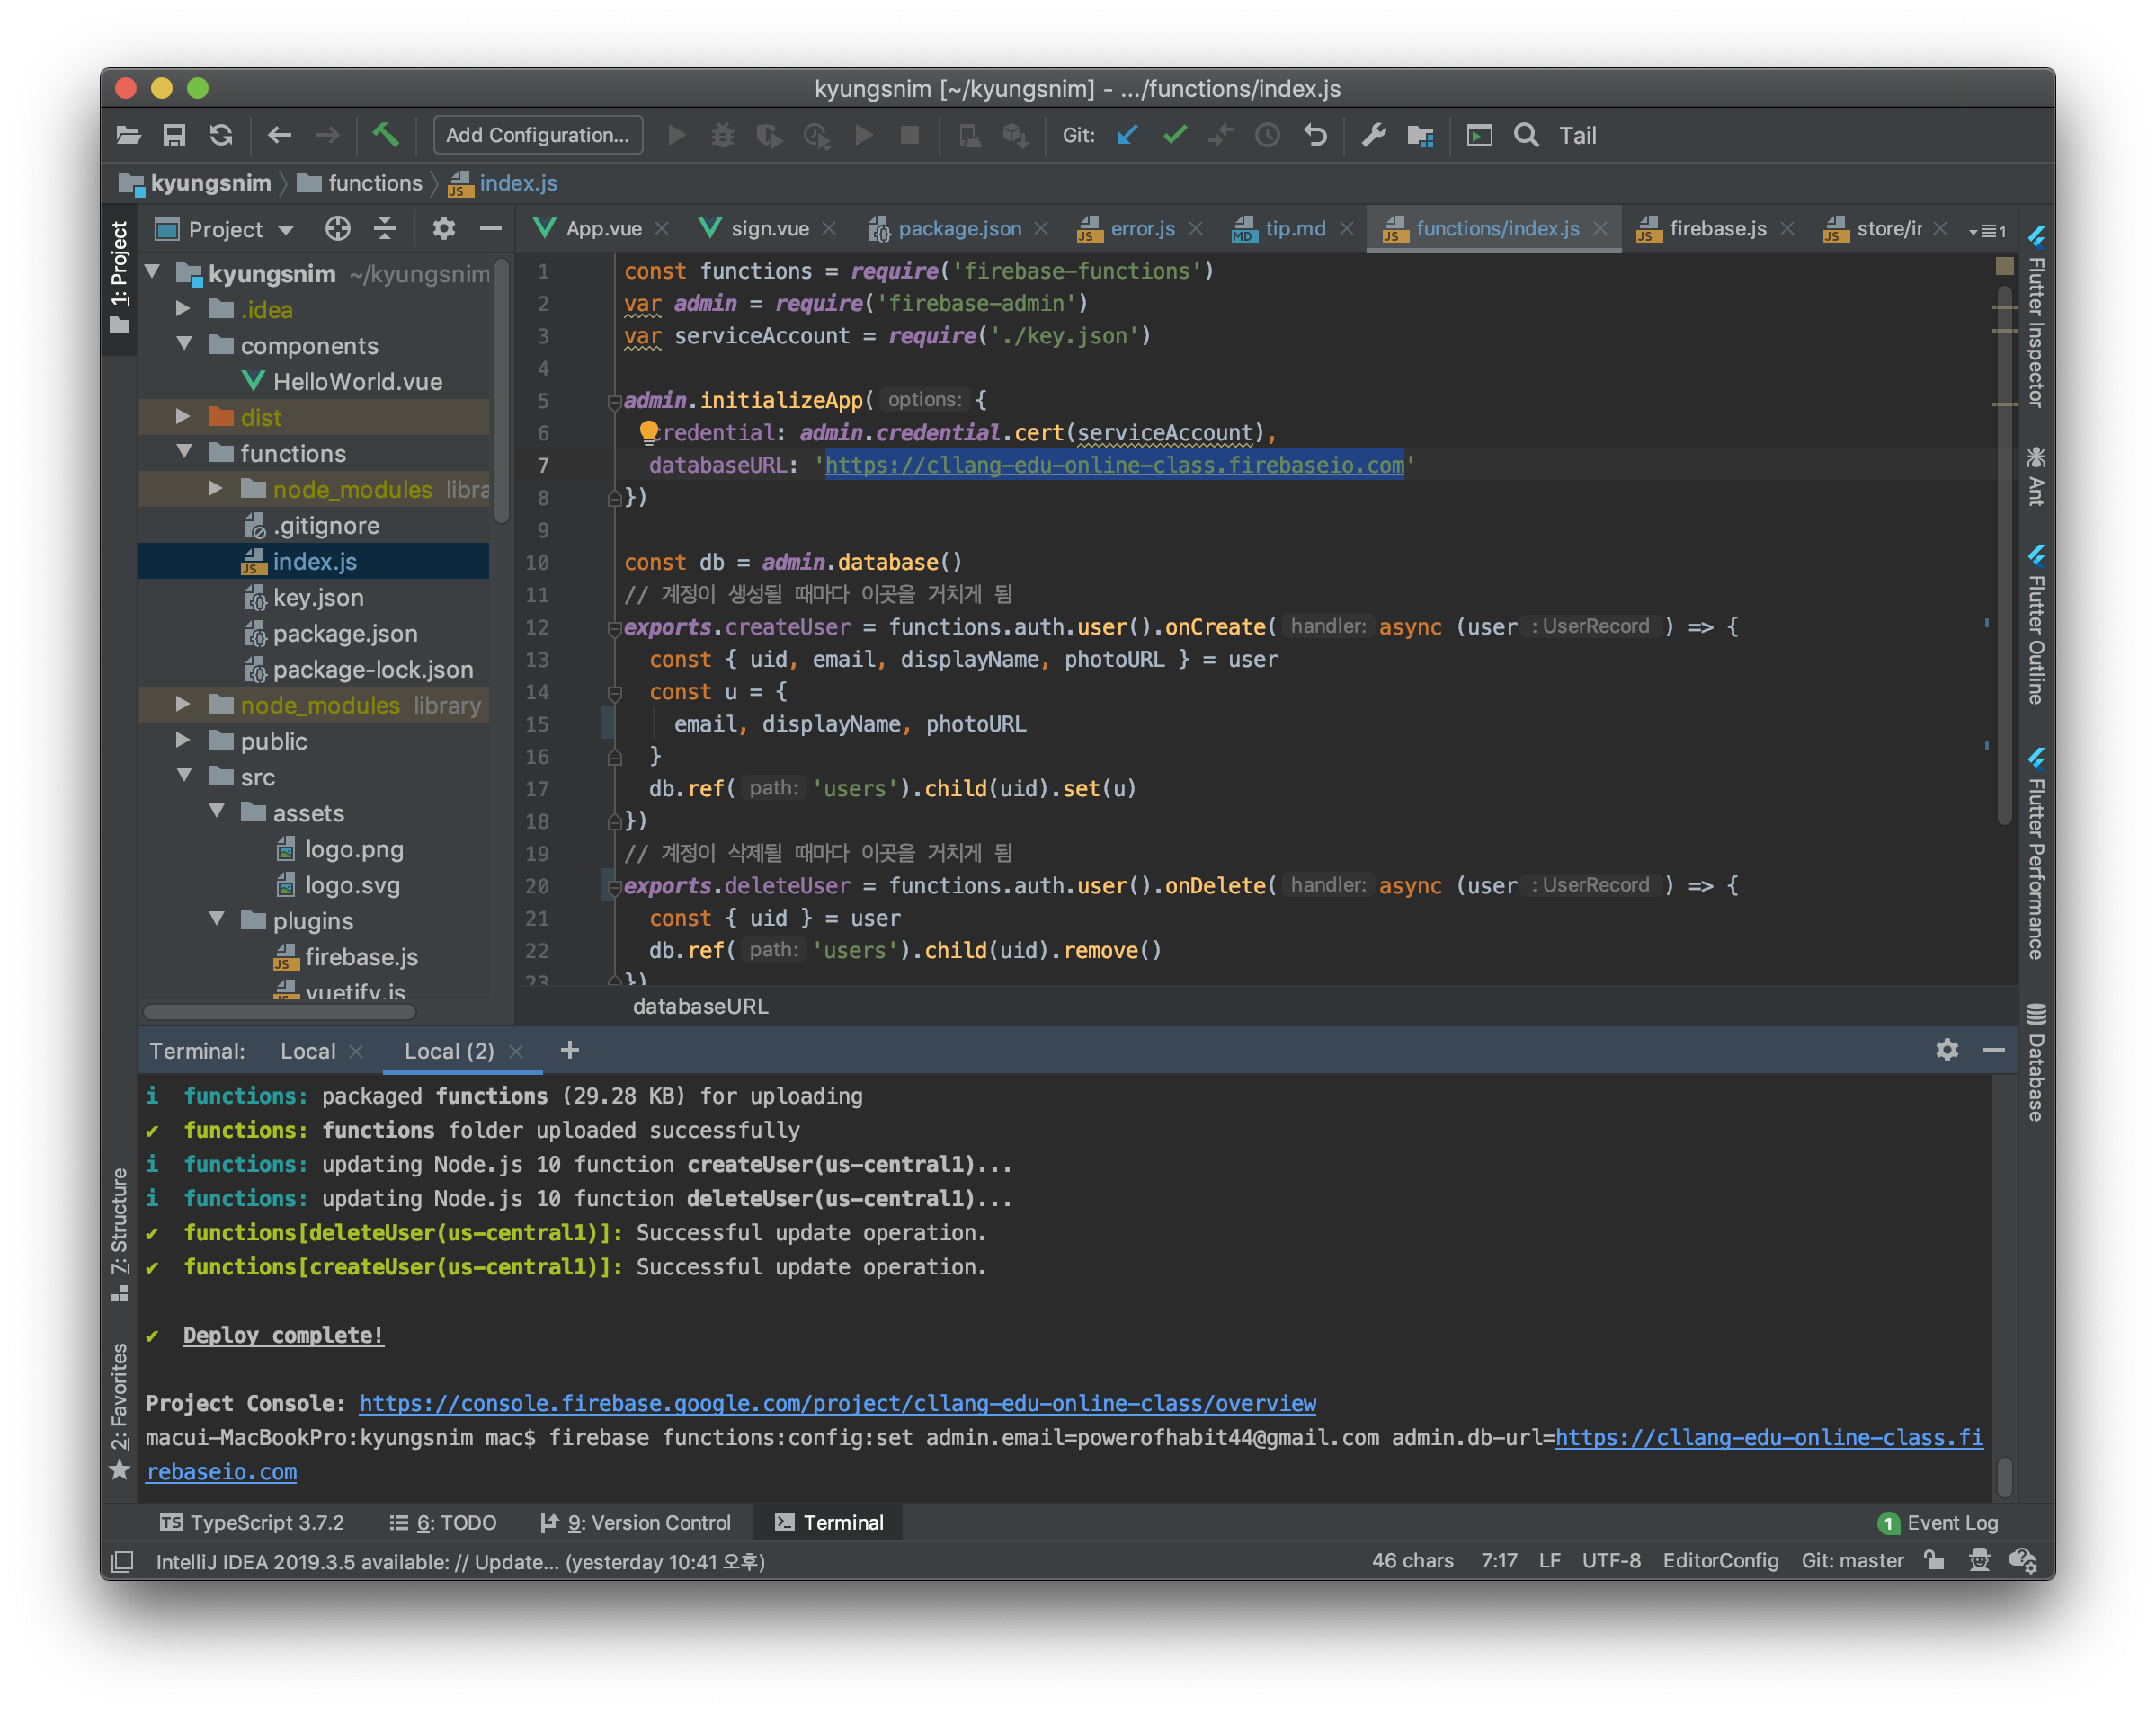Click the Git Rollback icon

pyautogui.click(x=1315, y=135)
